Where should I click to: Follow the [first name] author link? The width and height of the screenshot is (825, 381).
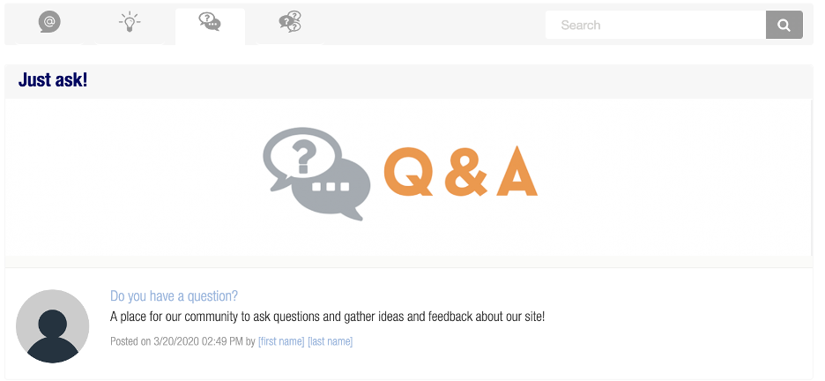coord(281,341)
